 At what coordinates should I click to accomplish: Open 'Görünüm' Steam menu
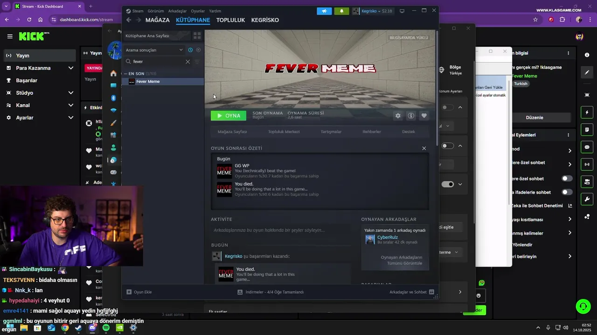[156, 11]
